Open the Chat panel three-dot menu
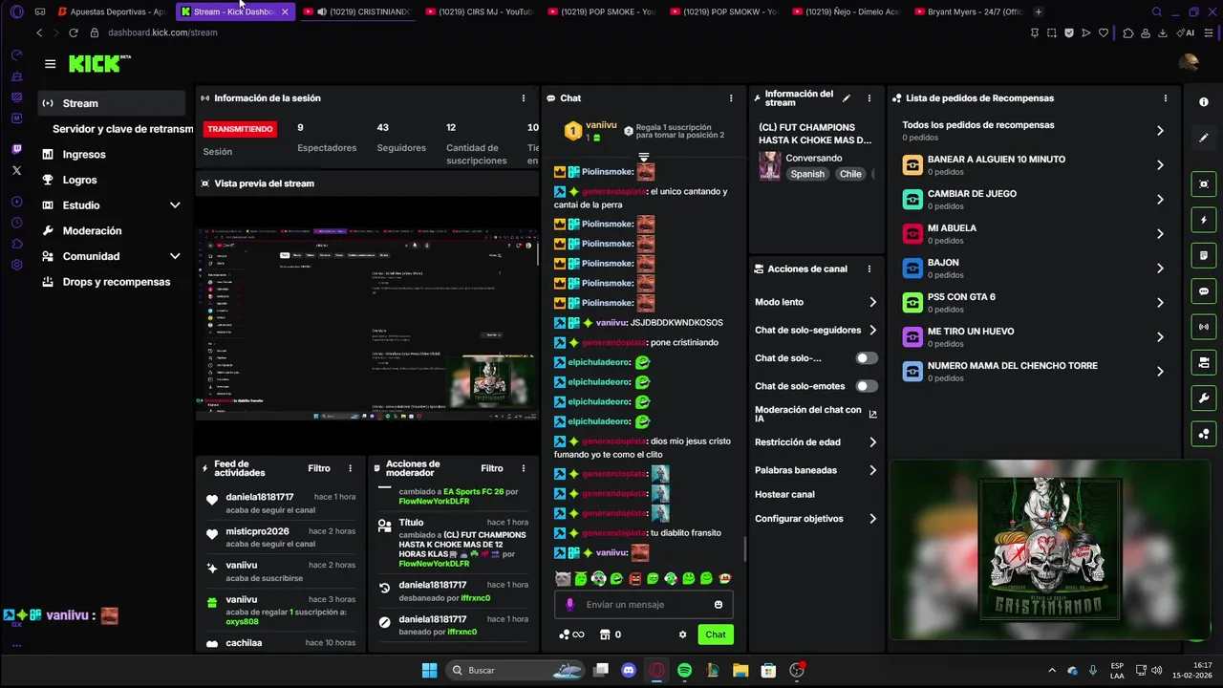The image size is (1223, 688). point(731,98)
